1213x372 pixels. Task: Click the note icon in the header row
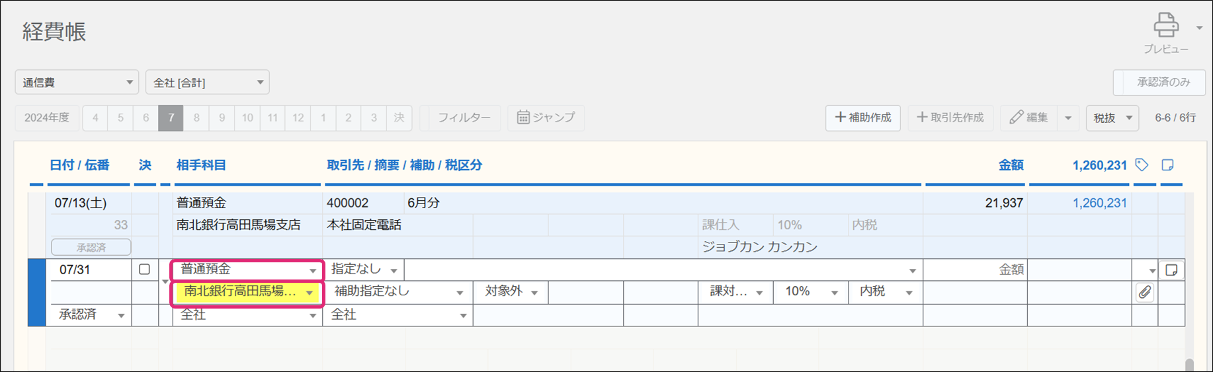[1167, 165]
